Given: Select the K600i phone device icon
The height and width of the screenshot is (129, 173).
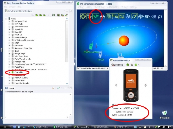Looking at the screenshot, I should click(x=100, y=54).
